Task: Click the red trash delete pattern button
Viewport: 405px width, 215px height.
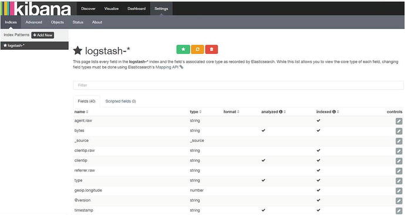Action: point(211,49)
